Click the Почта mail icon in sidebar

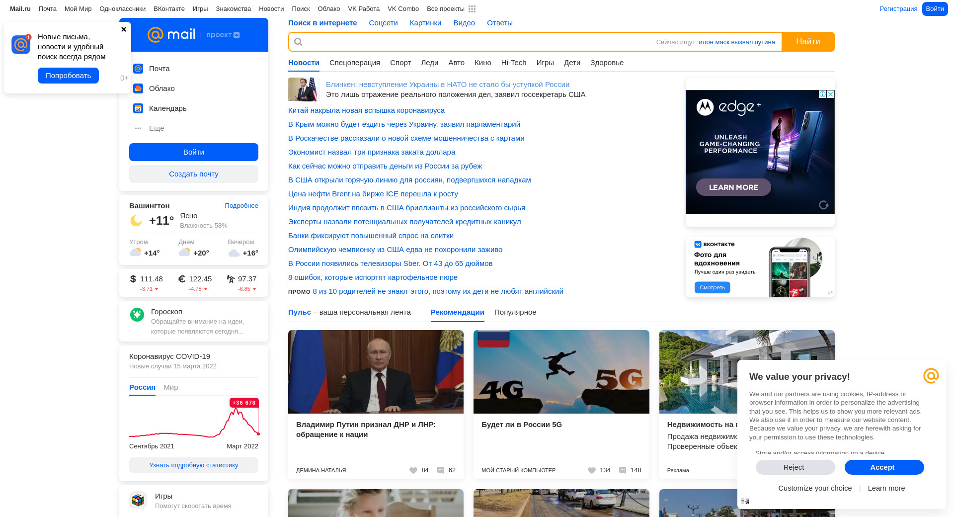(x=138, y=69)
